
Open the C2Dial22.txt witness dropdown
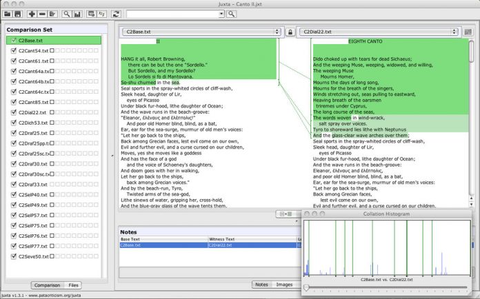pos(379,32)
